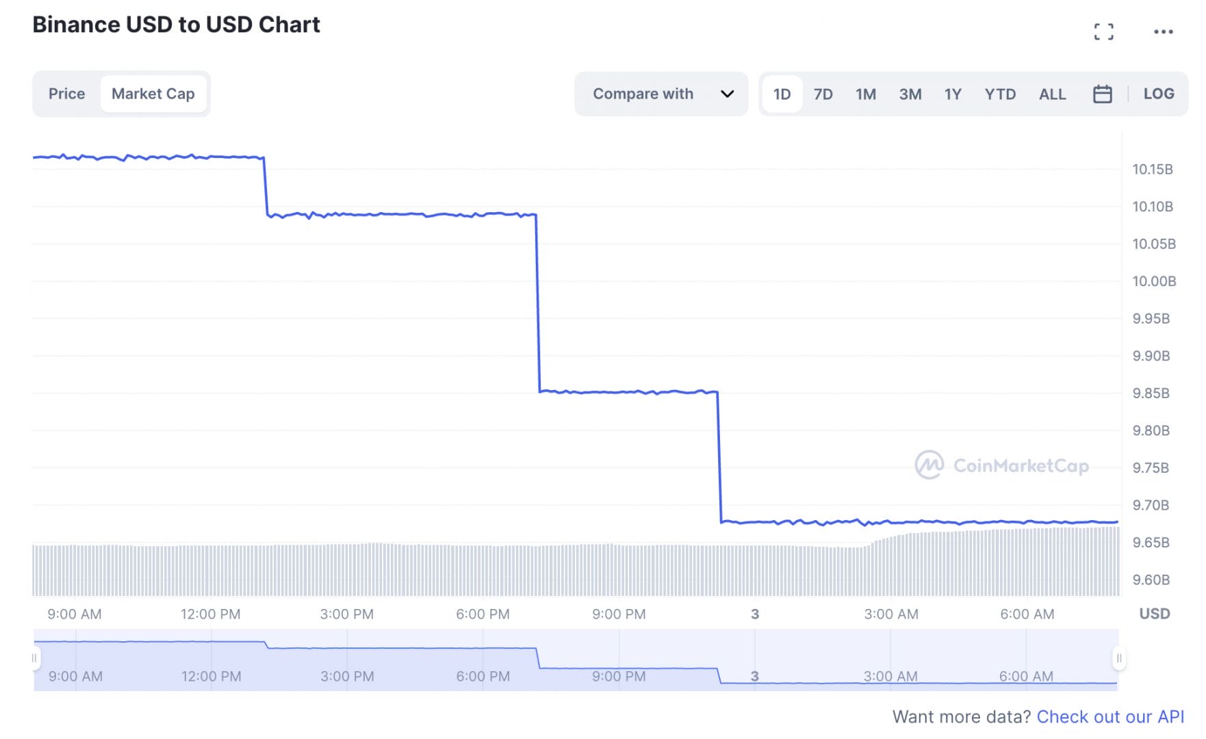This screenshot has height=739, width=1206.
Task: Click the range navigator mini chart
Action: (575, 660)
